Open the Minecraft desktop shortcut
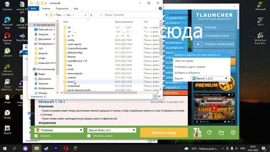Image resolution: width=270 pixels, height=152 pixels. point(260,5)
